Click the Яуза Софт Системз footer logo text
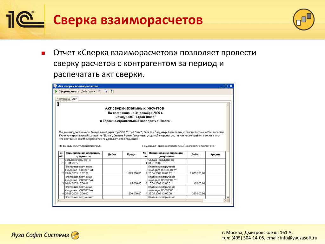Screen dimensions: 325x244 point(40,235)
